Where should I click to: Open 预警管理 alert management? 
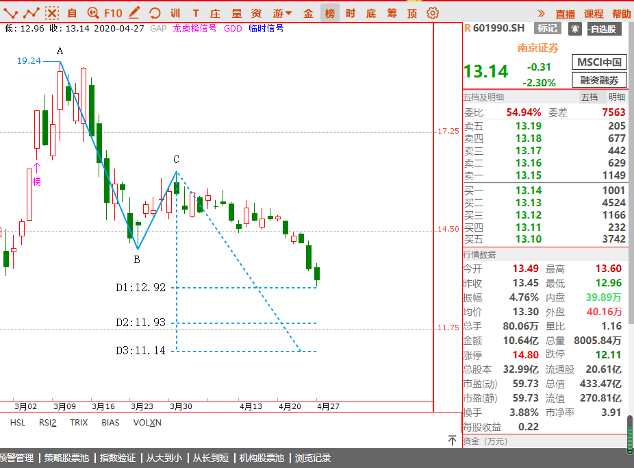click(x=17, y=458)
